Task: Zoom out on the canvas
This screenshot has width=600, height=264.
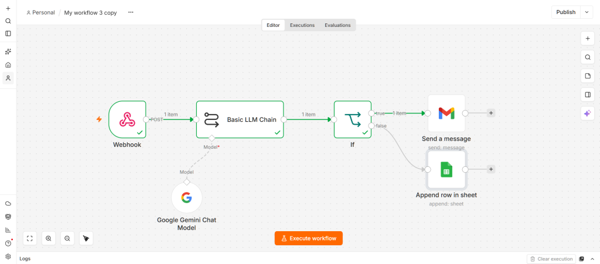Action: (67, 238)
